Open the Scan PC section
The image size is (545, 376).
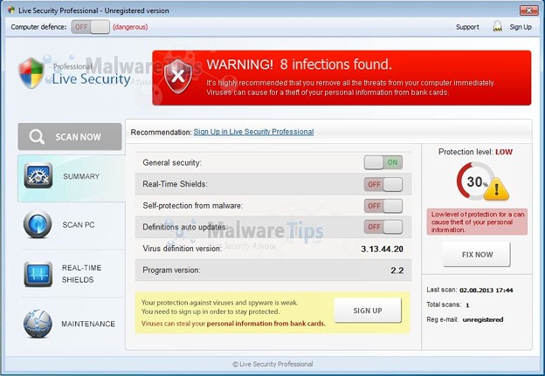tap(72, 225)
